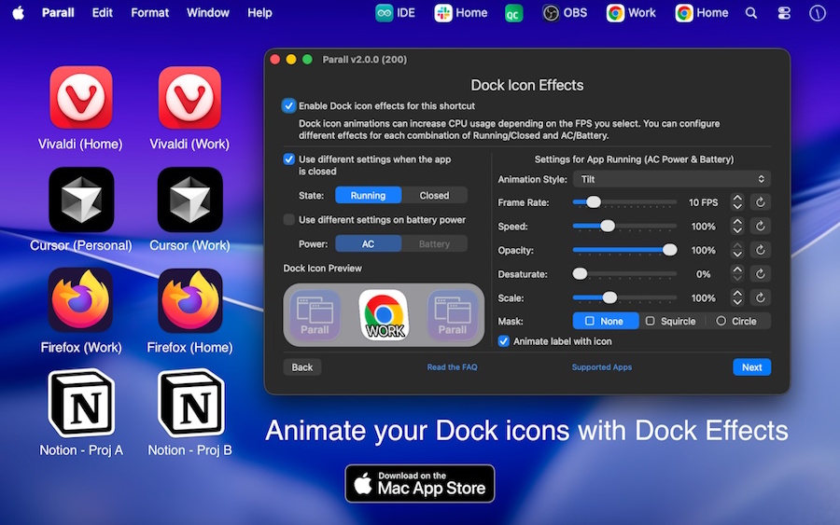Select the Squircle mask option
Image resolution: width=840 pixels, height=525 pixels.
(671, 321)
